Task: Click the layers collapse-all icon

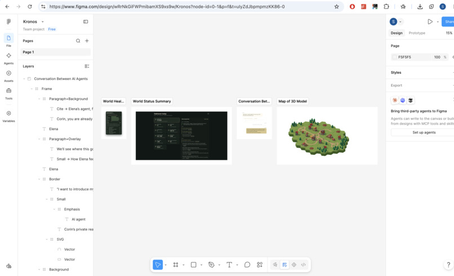Action: [87, 66]
